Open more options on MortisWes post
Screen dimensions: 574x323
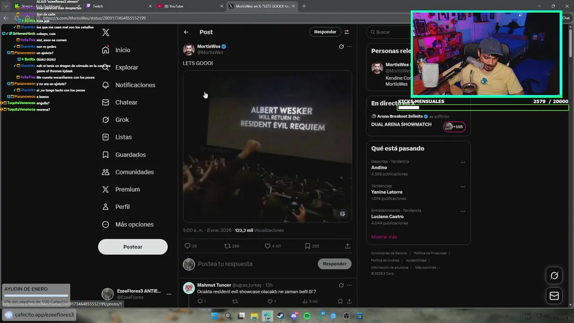349,47
